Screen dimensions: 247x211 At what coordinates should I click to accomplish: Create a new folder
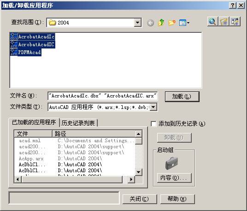pyautogui.click(x=172, y=23)
